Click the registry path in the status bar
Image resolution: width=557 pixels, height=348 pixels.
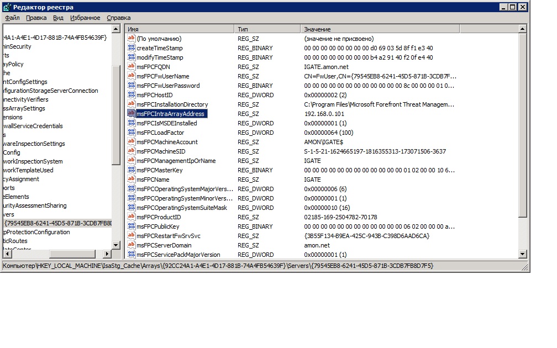click(x=218, y=266)
